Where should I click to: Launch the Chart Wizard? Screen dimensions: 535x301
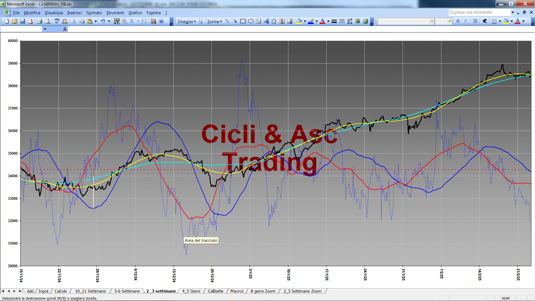[x=153, y=21]
